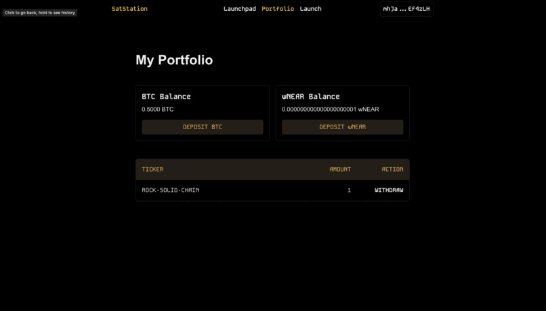Click the TICKER column header

(x=152, y=169)
